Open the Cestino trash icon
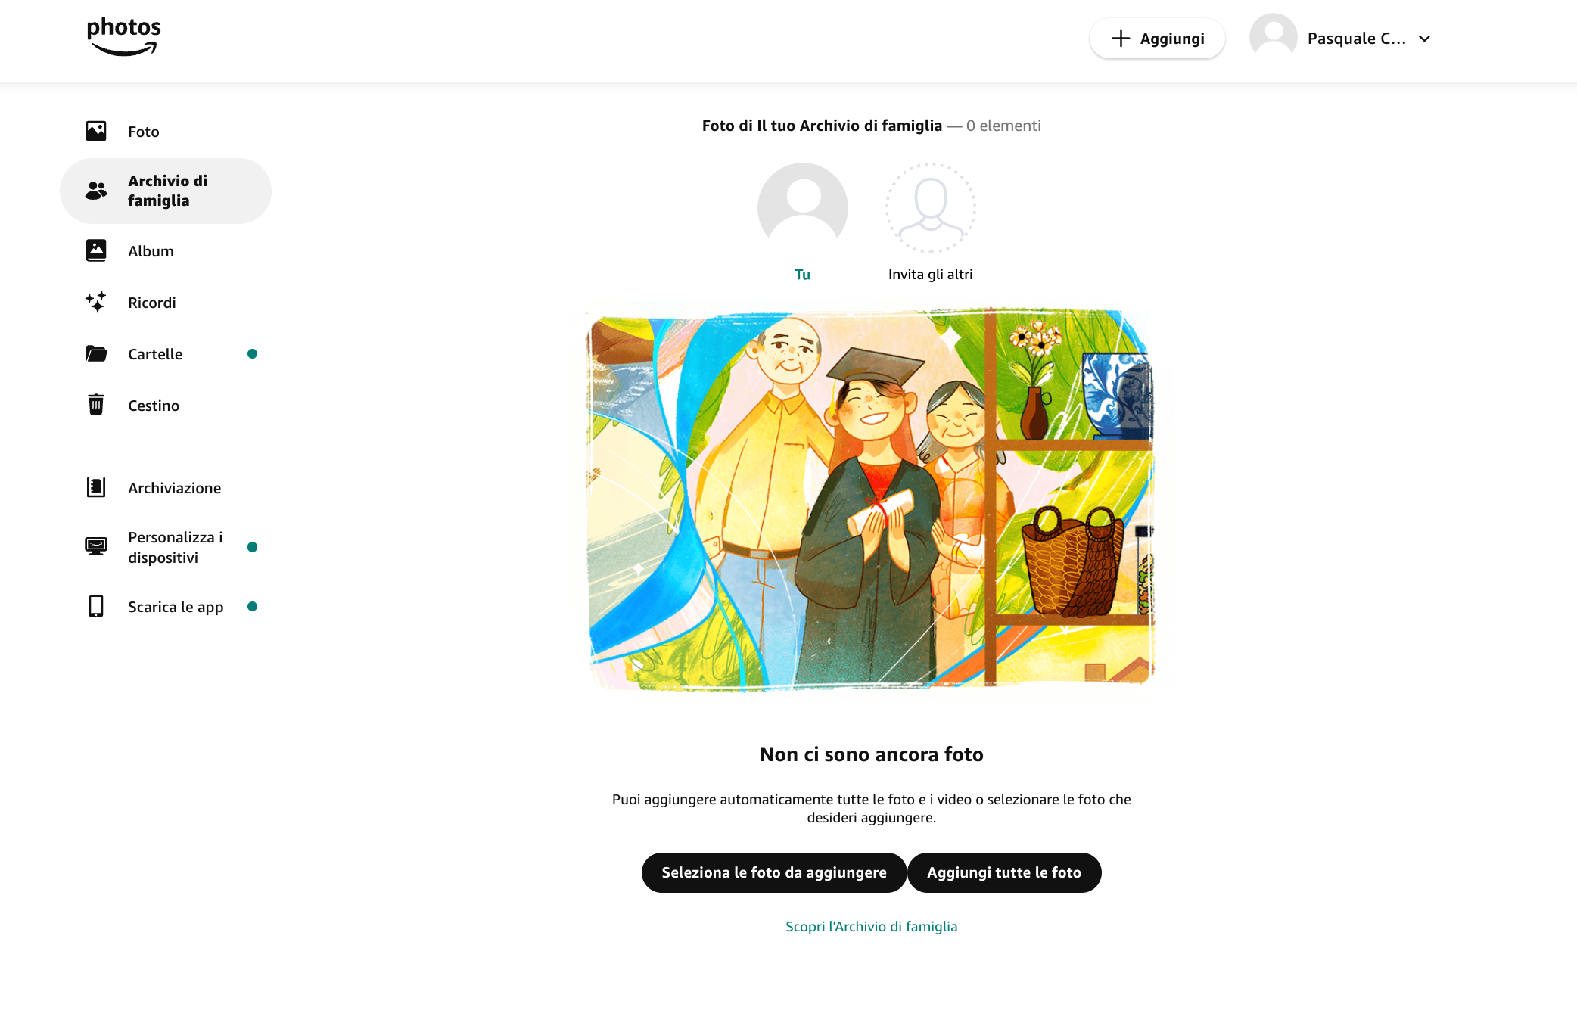This screenshot has height=1032, width=1577. (x=96, y=405)
